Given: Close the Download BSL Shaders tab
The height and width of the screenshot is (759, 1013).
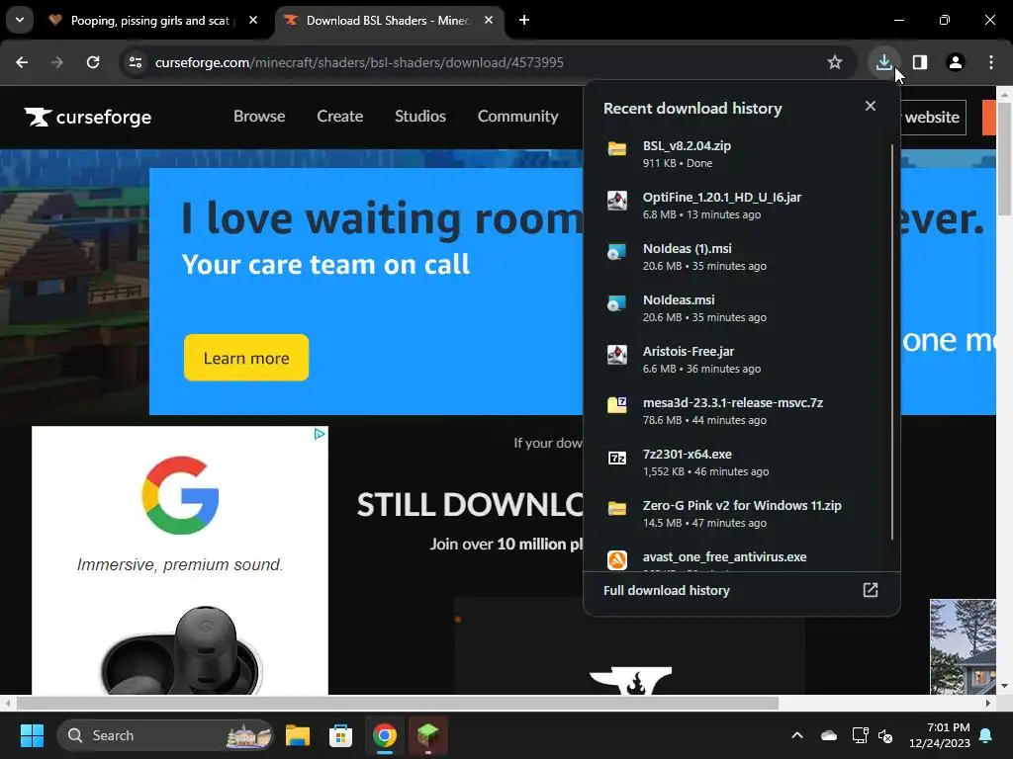Looking at the screenshot, I should 489,20.
